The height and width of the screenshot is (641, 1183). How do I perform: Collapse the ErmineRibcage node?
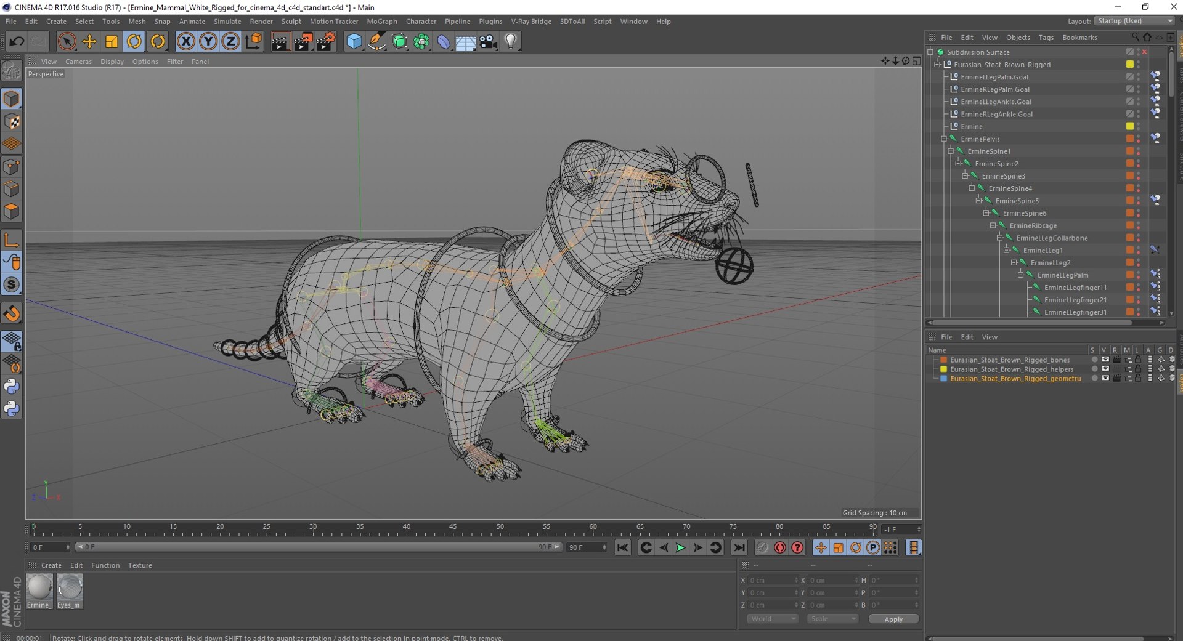pos(993,225)
